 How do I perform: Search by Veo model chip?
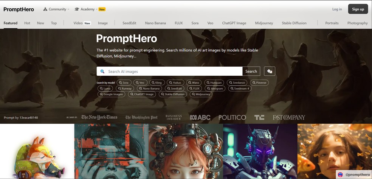click(x=140, y=82)
